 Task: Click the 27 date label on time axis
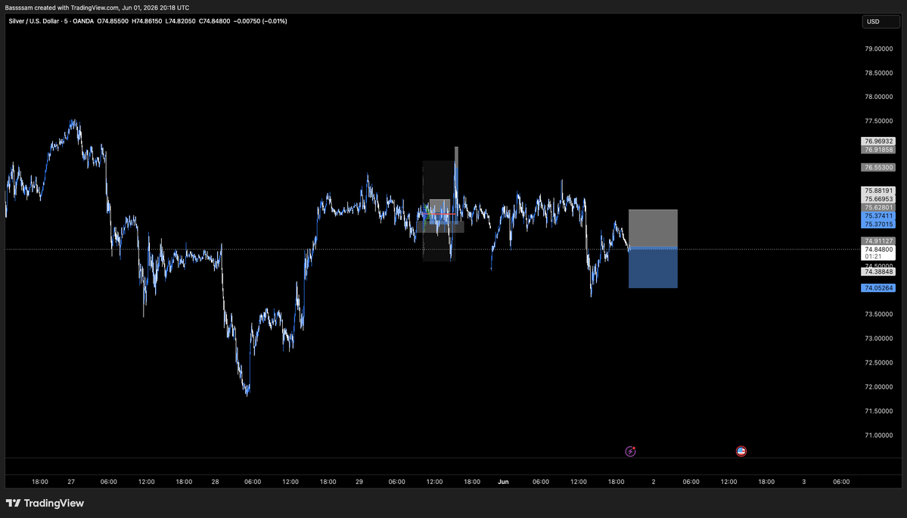(71, 482)
